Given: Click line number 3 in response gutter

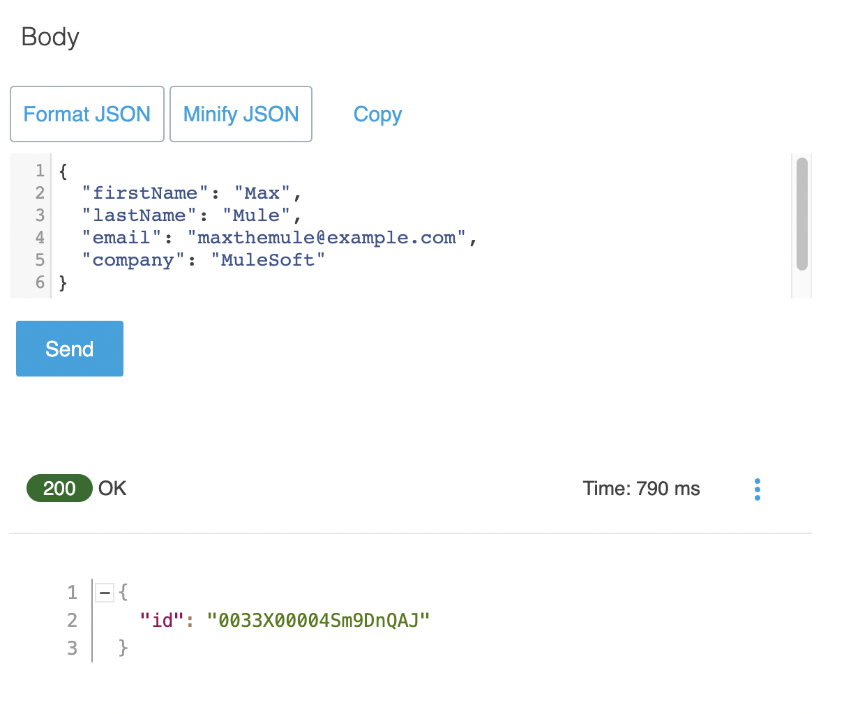Looking at the screenshot, I should (x=72, y=648).
